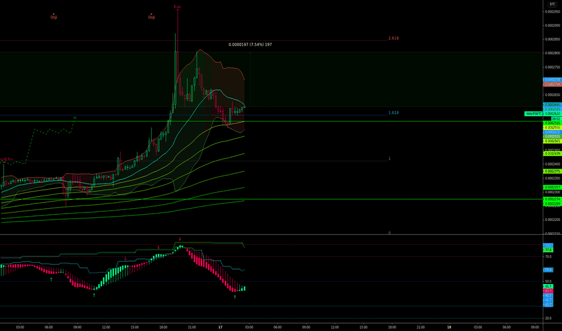Click the right Doji pattern marker
The height and width of the screenshot is (331, 562).
click(x=151, y=17)
